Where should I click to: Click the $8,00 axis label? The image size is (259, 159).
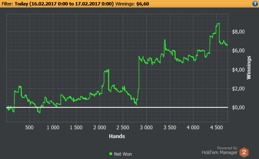238,32
